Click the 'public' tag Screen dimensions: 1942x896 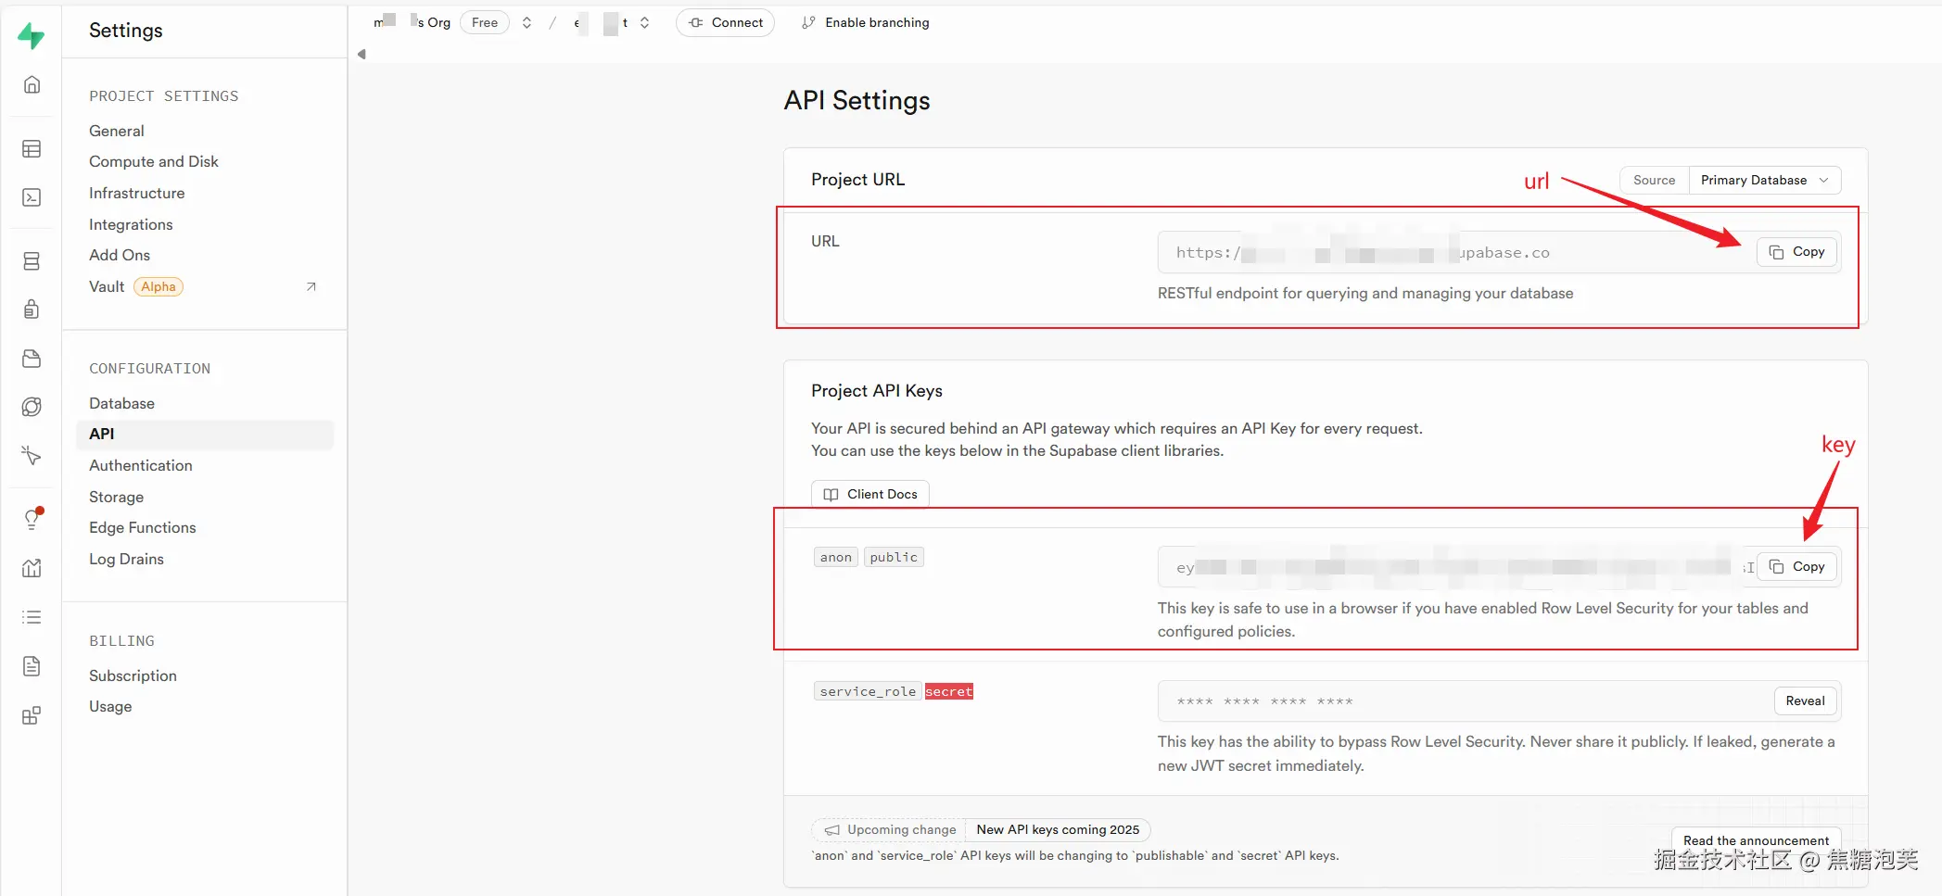tap(894, 557)
